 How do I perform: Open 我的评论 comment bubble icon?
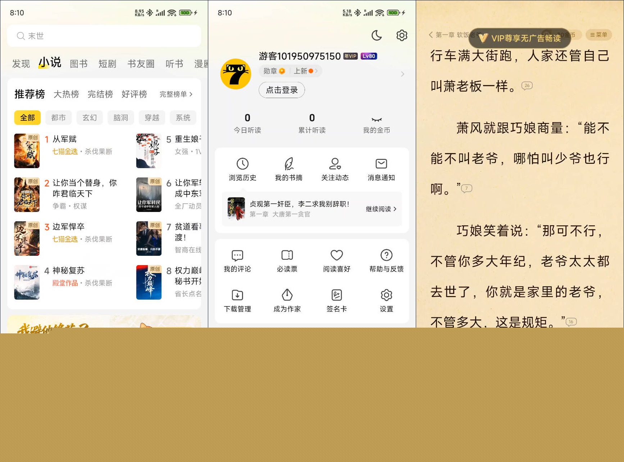point(237,255)
